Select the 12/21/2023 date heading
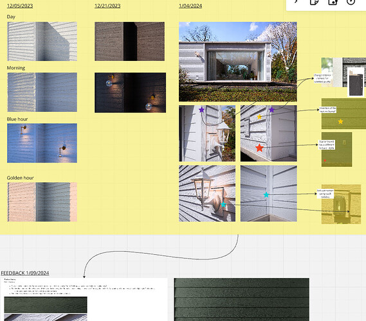 pos(107,6)
